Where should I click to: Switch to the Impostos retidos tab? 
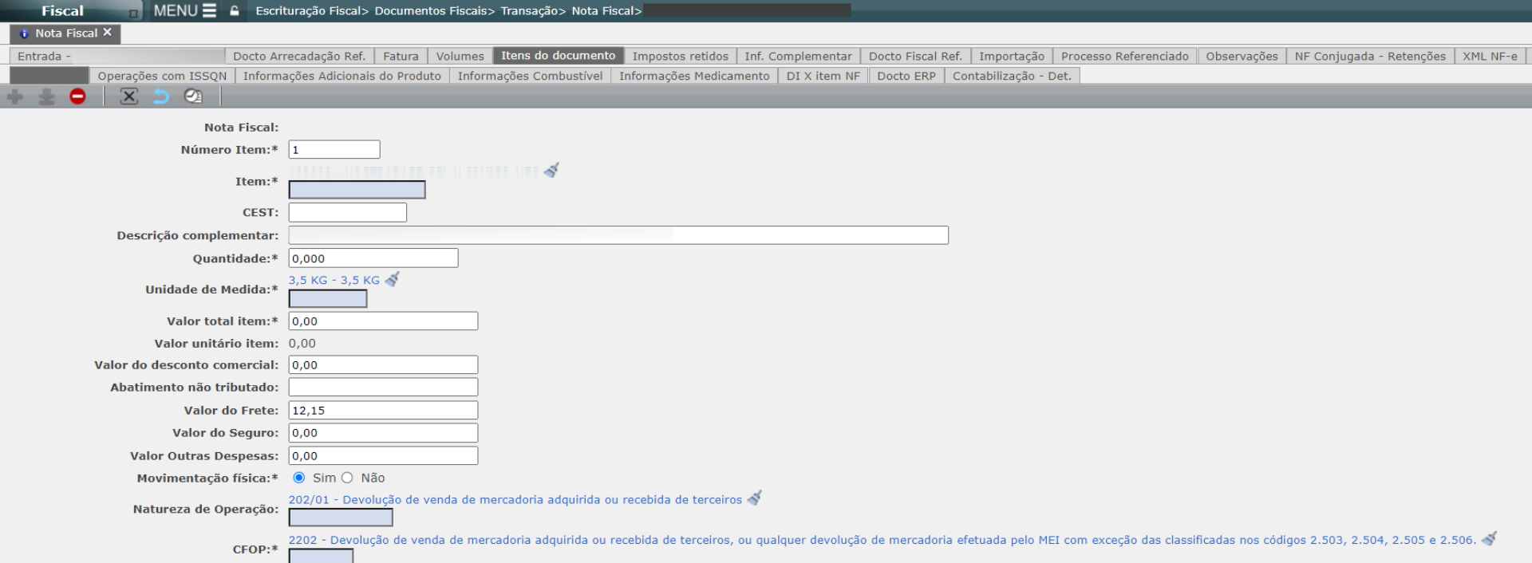tap(680, 56)
